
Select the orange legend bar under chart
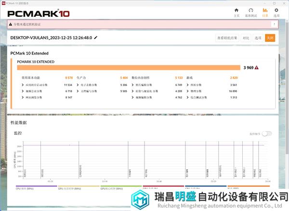pos(249,186)
